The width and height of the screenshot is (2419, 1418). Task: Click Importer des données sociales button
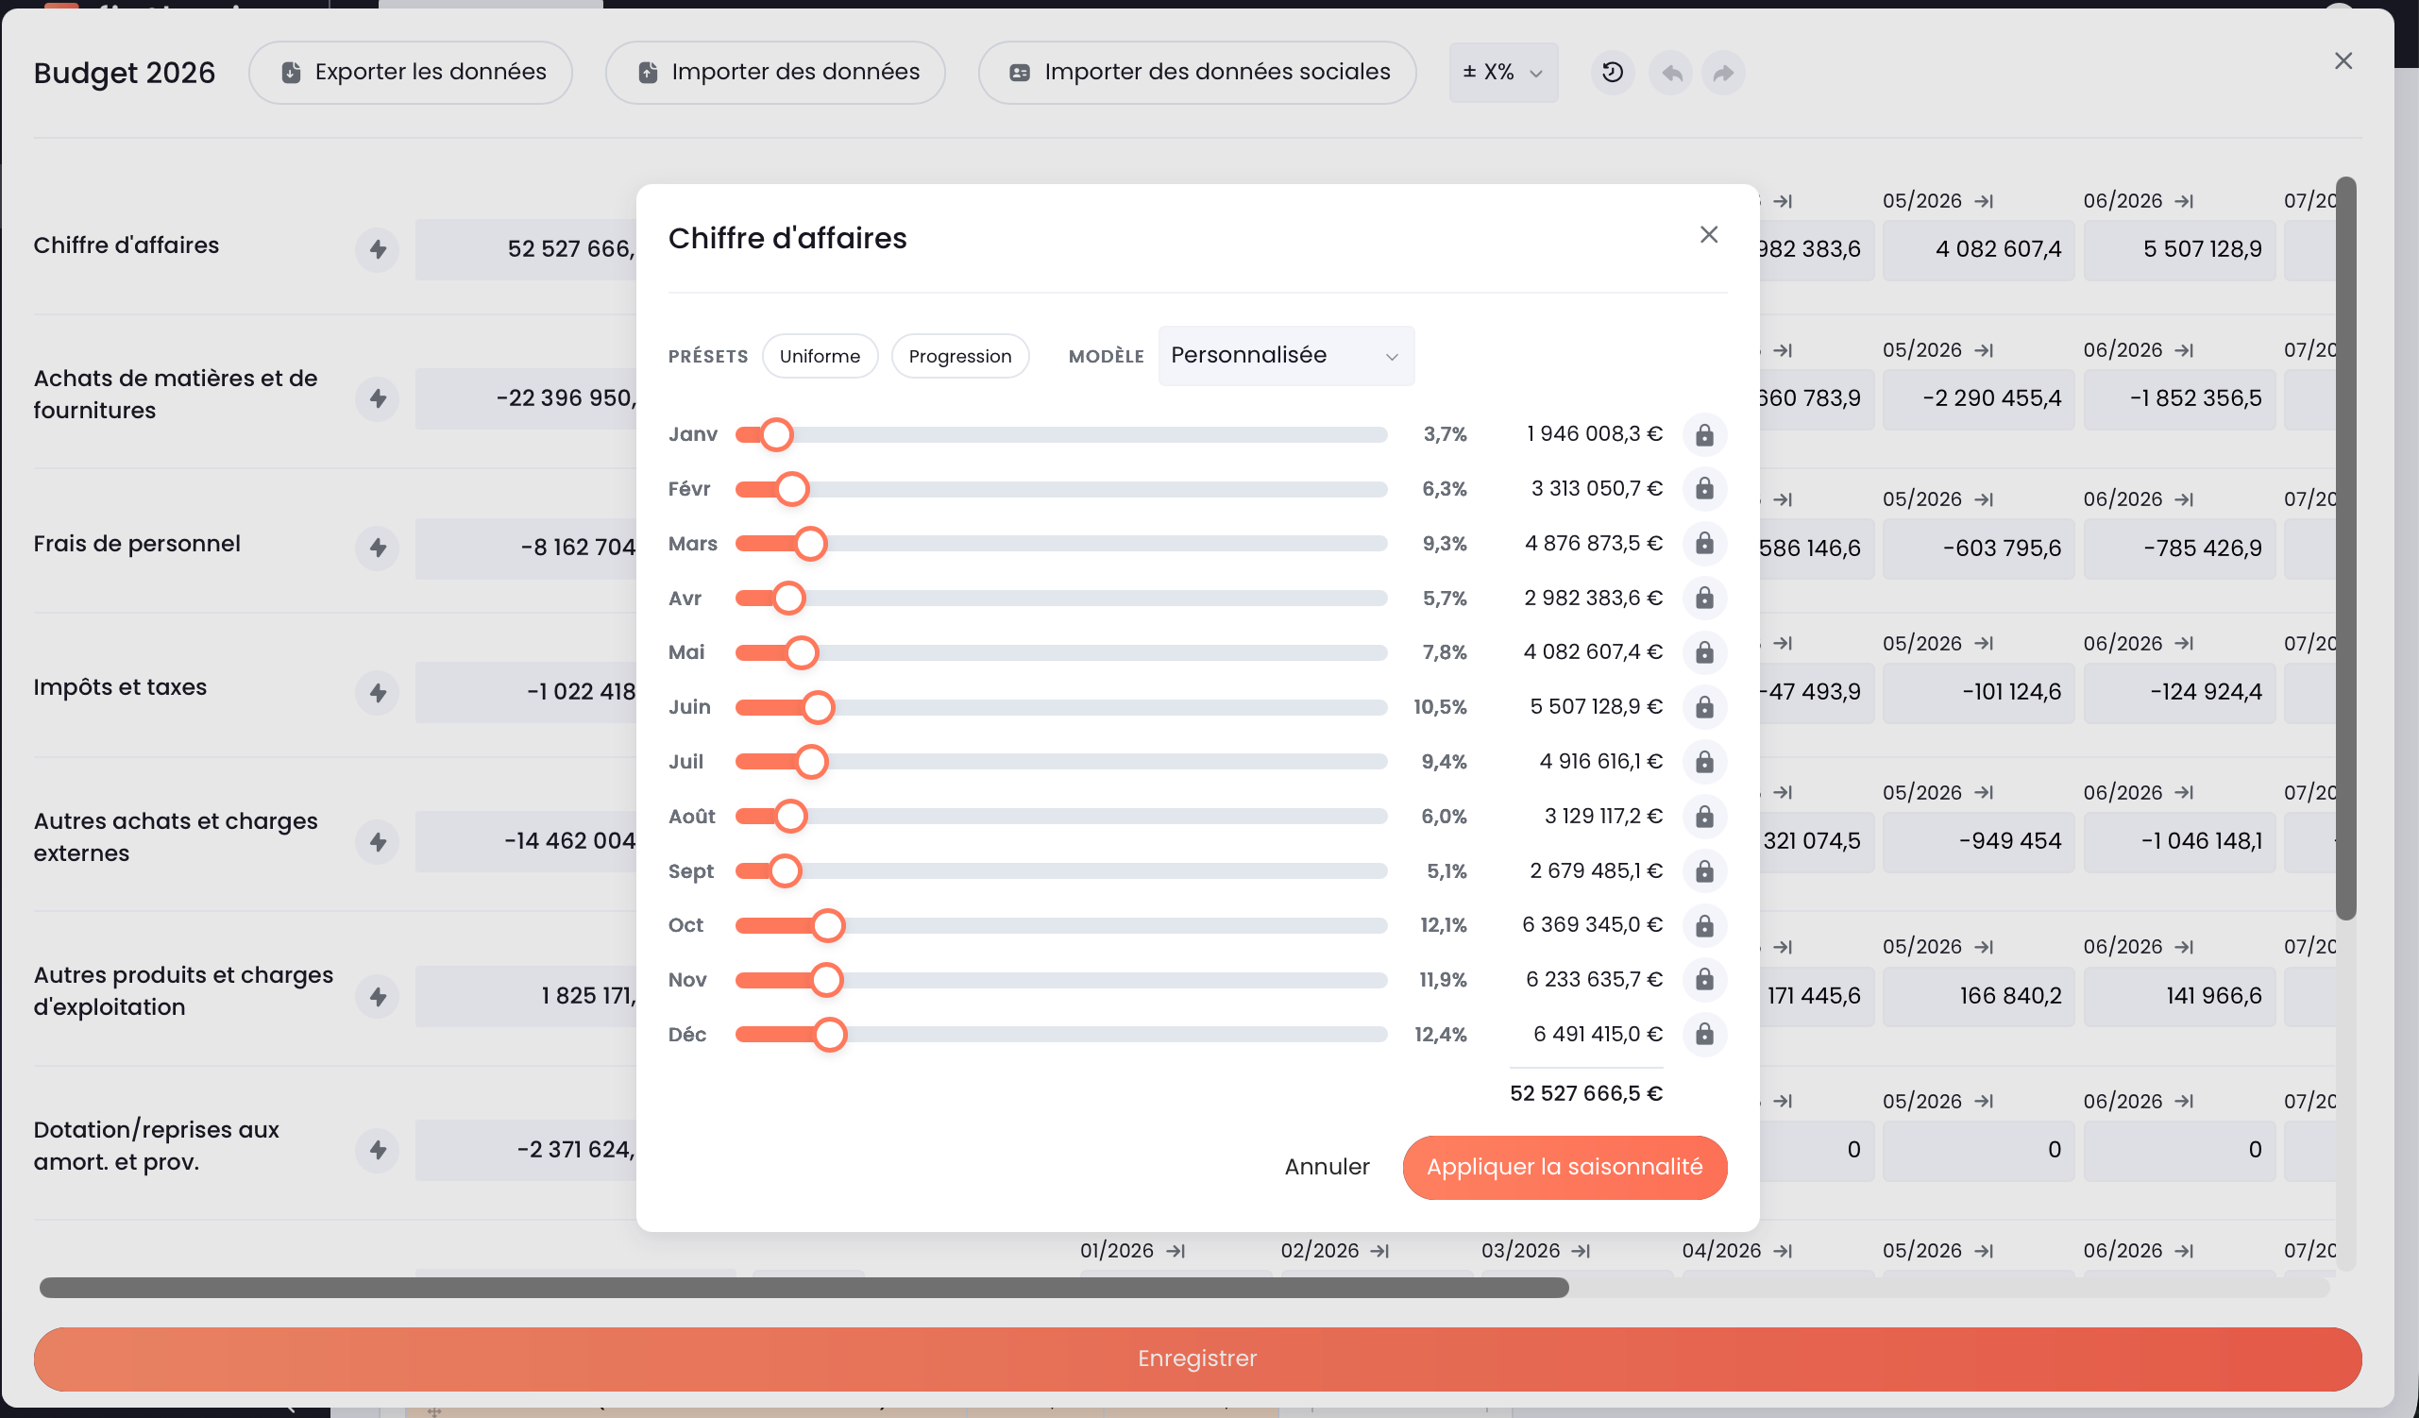coord(1197,73)
